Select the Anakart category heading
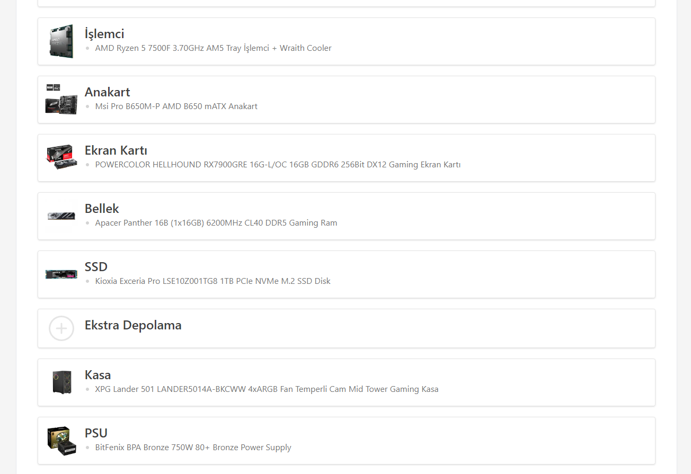The height and width of the screenshot is (474, 691). [x=107, y=92]
